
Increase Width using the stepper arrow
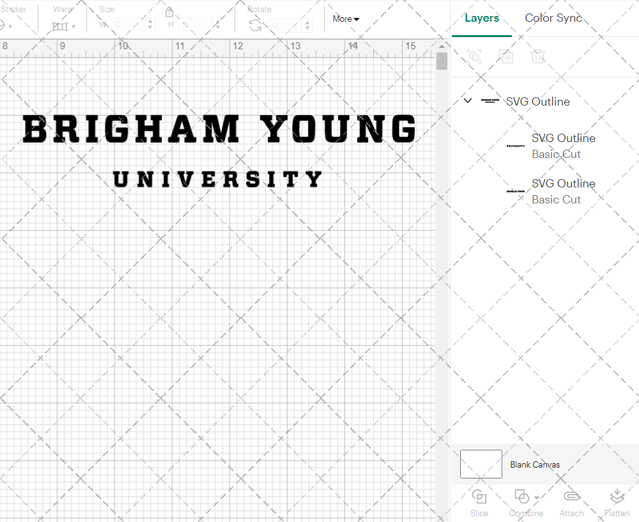[x=150, y=22]
